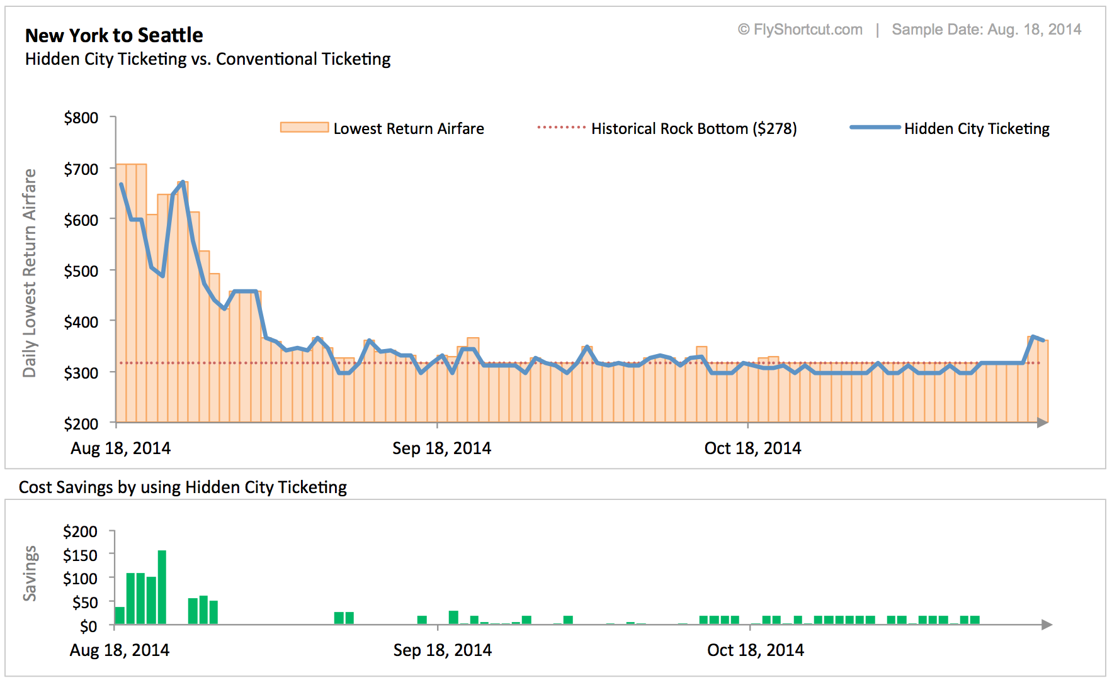
Task: Click the 'Lowest Return Airfare' legend label
Action: point(409,128)
